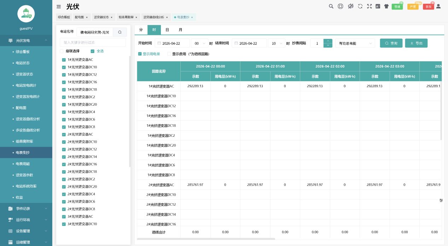Click the 查询 query button
This screenshot has height=246, width=448.
[x=391, y=43]
